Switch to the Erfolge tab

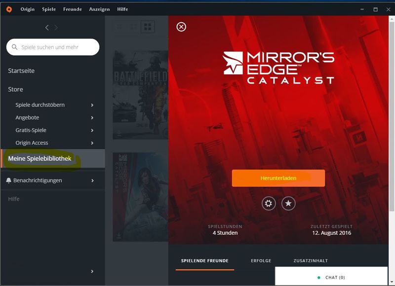click(x=261, y=260)
